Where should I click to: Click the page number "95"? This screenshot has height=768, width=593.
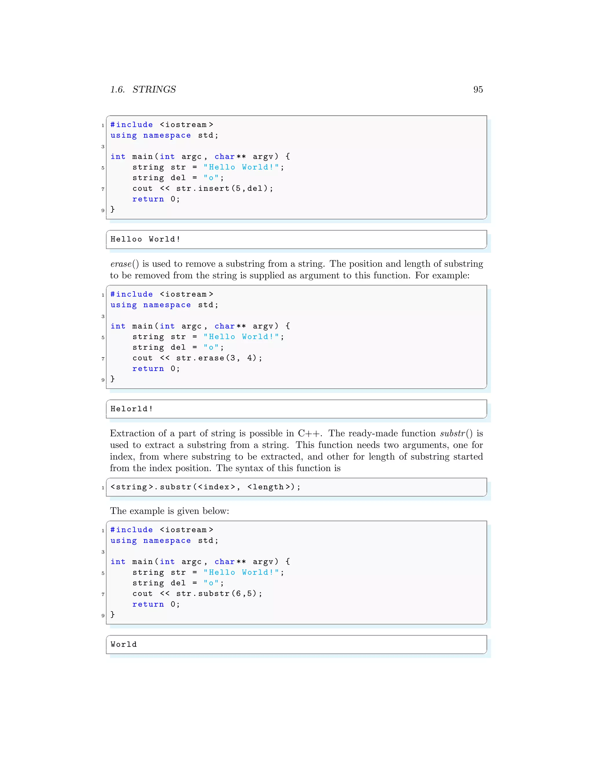point(478,89)
